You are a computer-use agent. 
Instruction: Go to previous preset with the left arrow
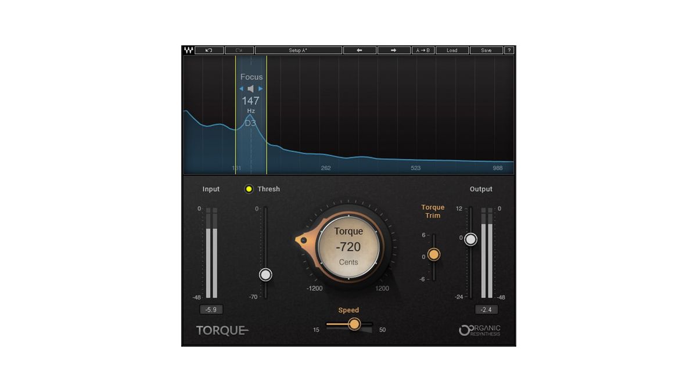tap(360, 50)
